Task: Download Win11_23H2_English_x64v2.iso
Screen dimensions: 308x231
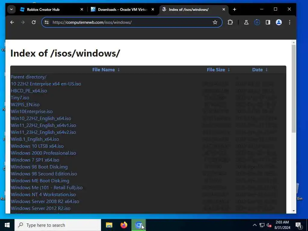Action: click(43, 132)
